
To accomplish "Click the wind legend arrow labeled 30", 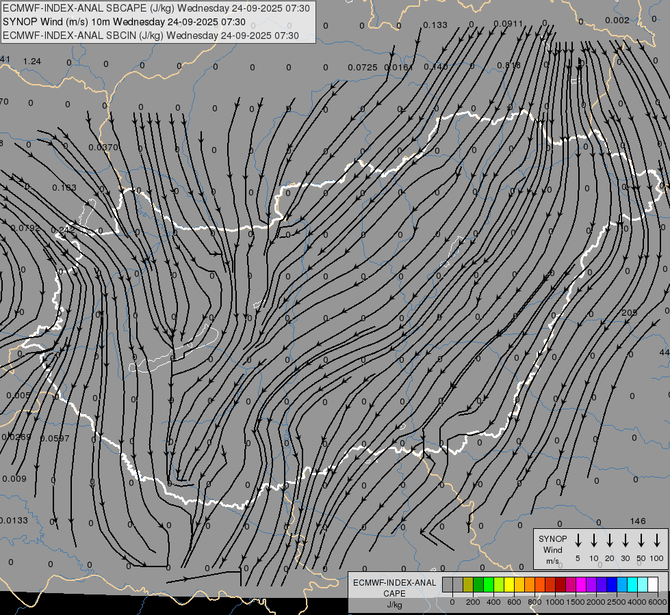I will [626, 541].
